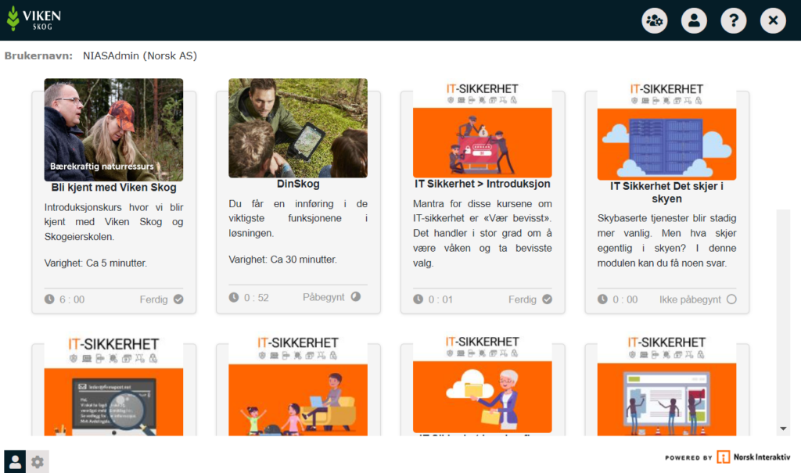Open the user profile icon in header

(694, 20)
